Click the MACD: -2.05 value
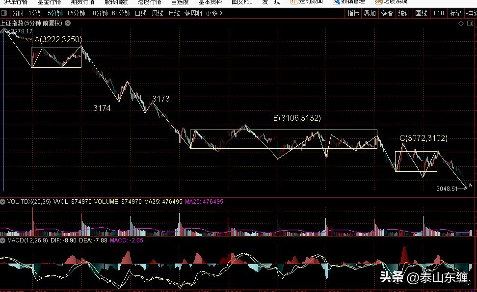Viewport: 477px width, 292px height. click(x=127, y=240)
